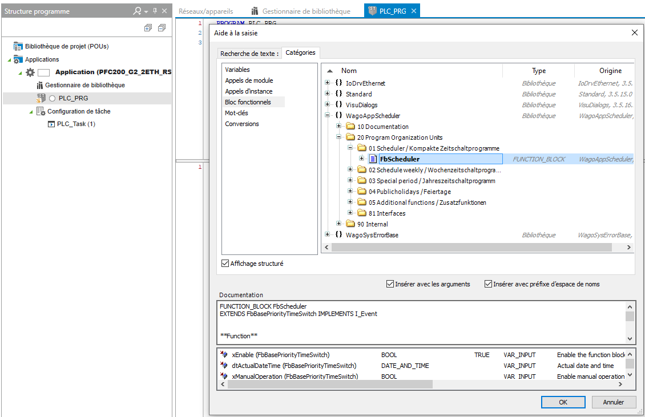The height and width of the screenshot is (417, 645).
Task: Collapse the WagoAppScheduler library node
Action: (x=328, y=116)
